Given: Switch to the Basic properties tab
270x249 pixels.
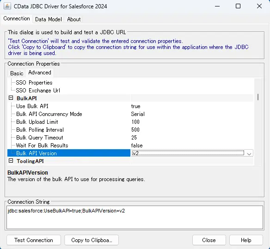Looking at the screenshot, I should coord(17,73).
